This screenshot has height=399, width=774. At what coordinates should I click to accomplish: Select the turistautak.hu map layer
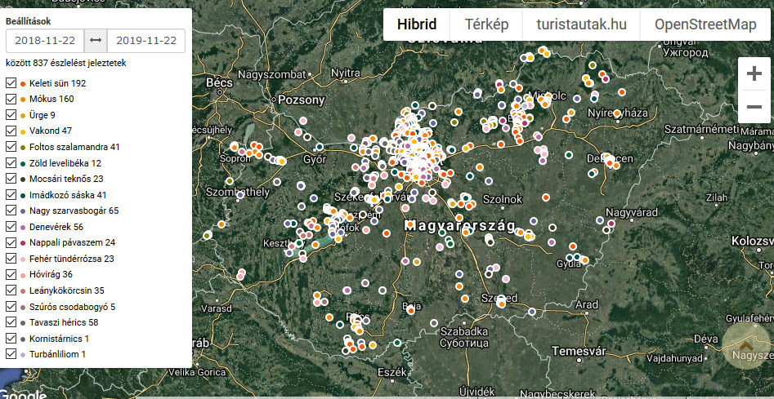point(581,24)
